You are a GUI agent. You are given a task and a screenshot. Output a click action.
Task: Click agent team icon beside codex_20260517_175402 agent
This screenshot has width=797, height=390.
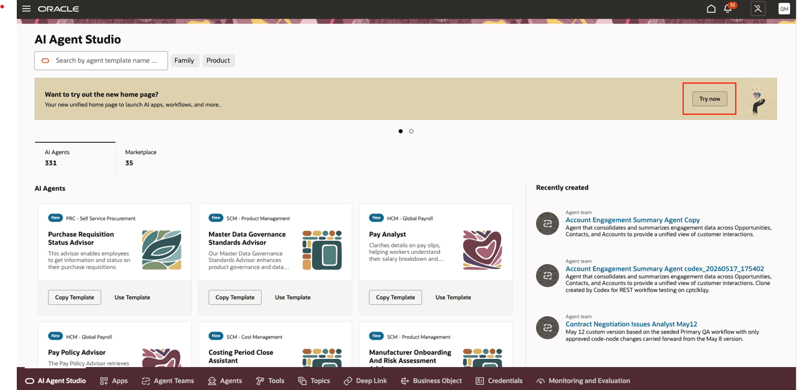(x=548, y=276)
